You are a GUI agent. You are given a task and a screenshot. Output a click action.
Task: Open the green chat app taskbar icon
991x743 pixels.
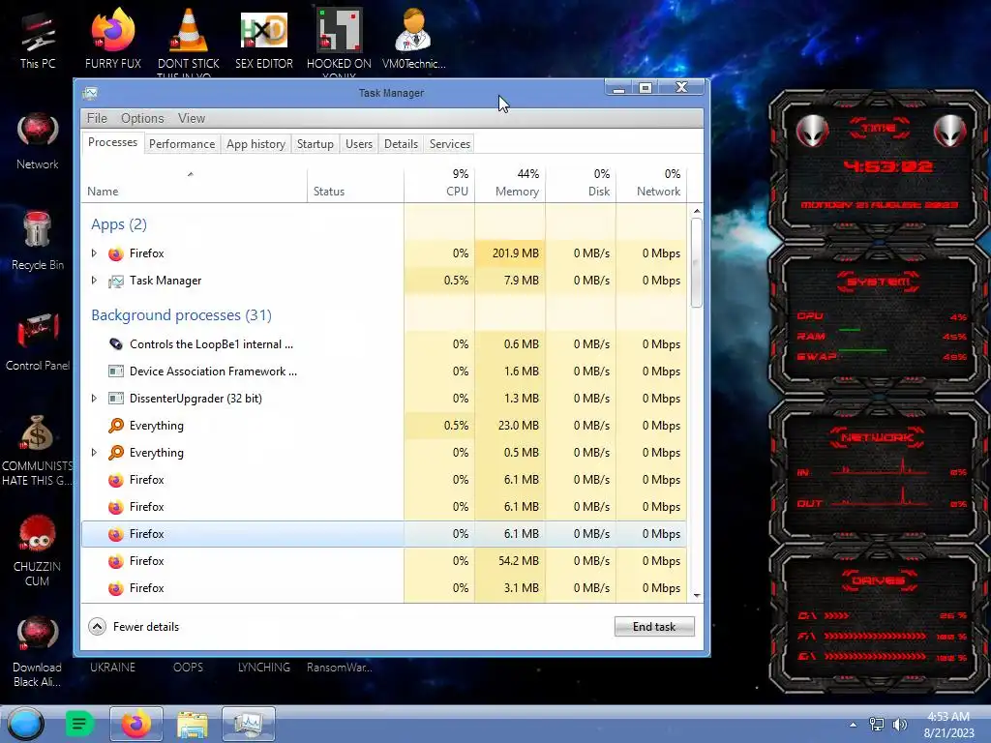pos(79,724)
